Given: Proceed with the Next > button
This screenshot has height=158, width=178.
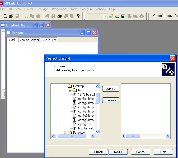Looking at the screenshot, I should point(118,152).
